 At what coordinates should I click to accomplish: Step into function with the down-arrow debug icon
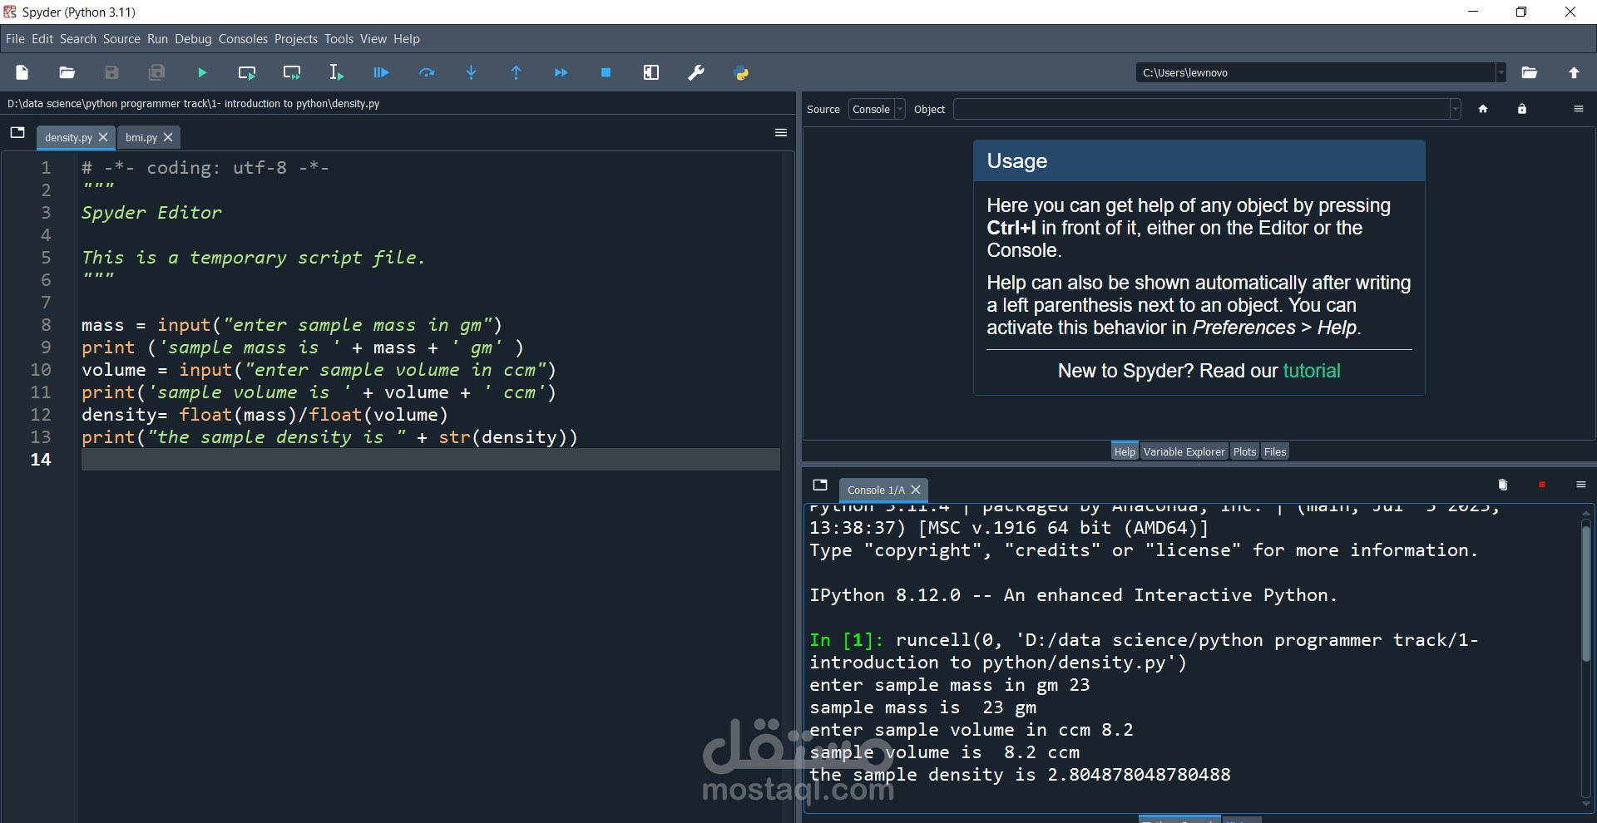tap(472, 73)
